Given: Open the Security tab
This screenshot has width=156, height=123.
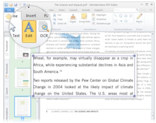Looking at the screenshot, I should click(x=86, y=10).
